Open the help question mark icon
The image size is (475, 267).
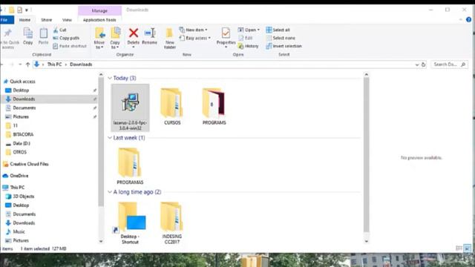(468, 20)
